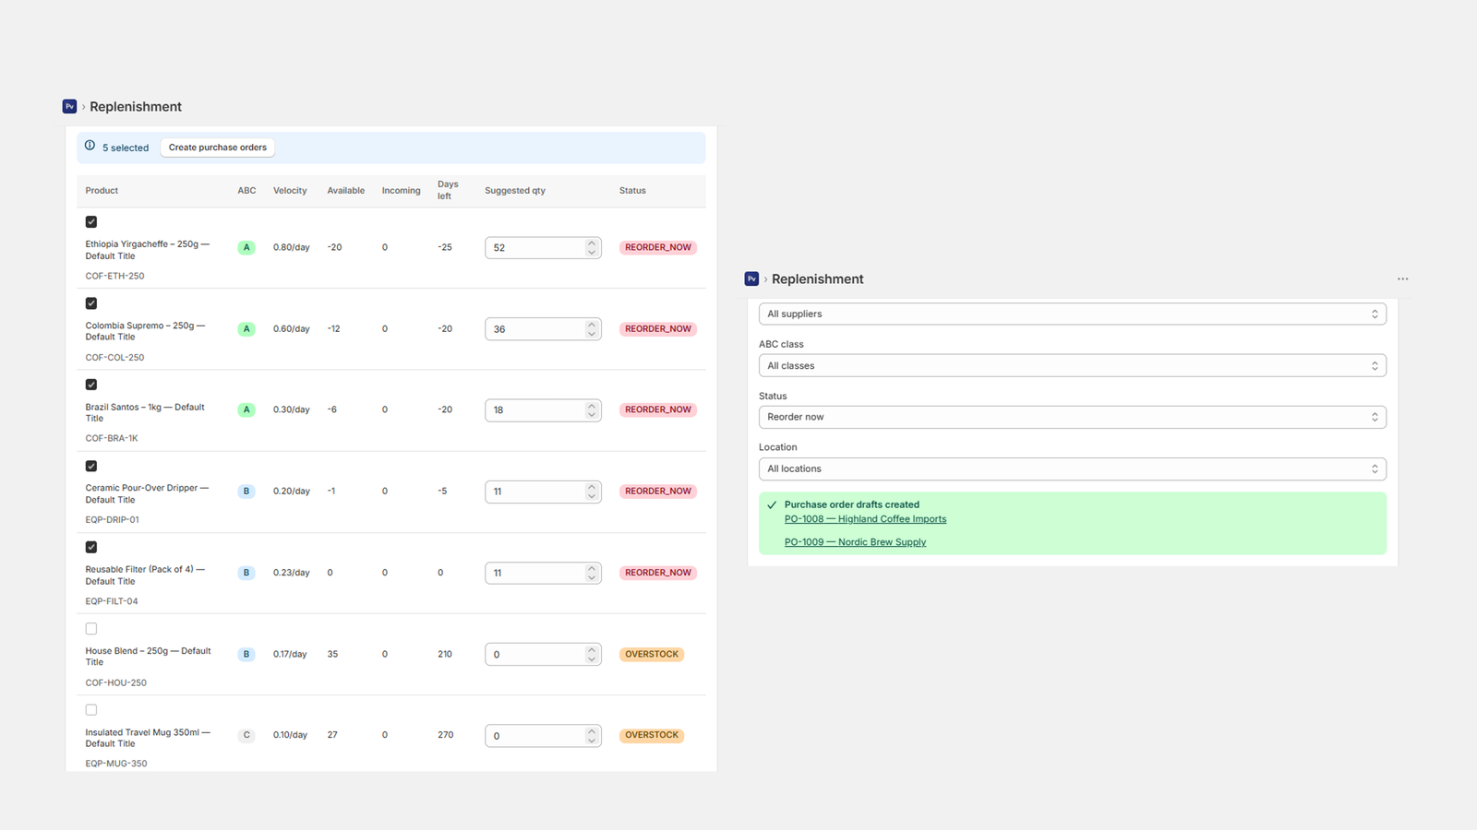This screenshot has height=830, width=1477.
Task: Click SKU text EQP-DRIP-01
Action: (113, 520)
